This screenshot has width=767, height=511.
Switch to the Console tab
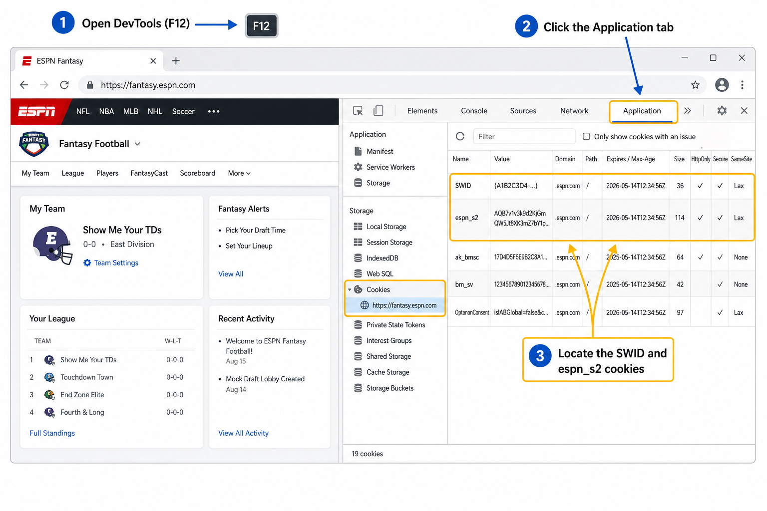point(474,111)
